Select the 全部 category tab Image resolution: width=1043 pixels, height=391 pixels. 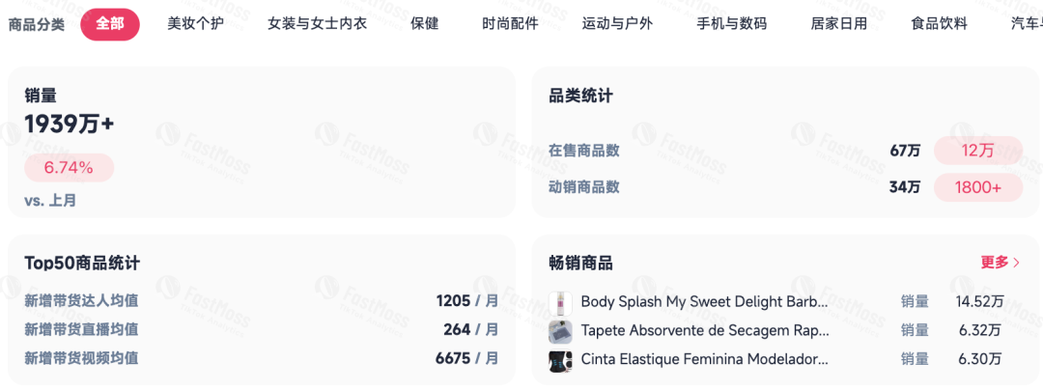coord(109,23)
